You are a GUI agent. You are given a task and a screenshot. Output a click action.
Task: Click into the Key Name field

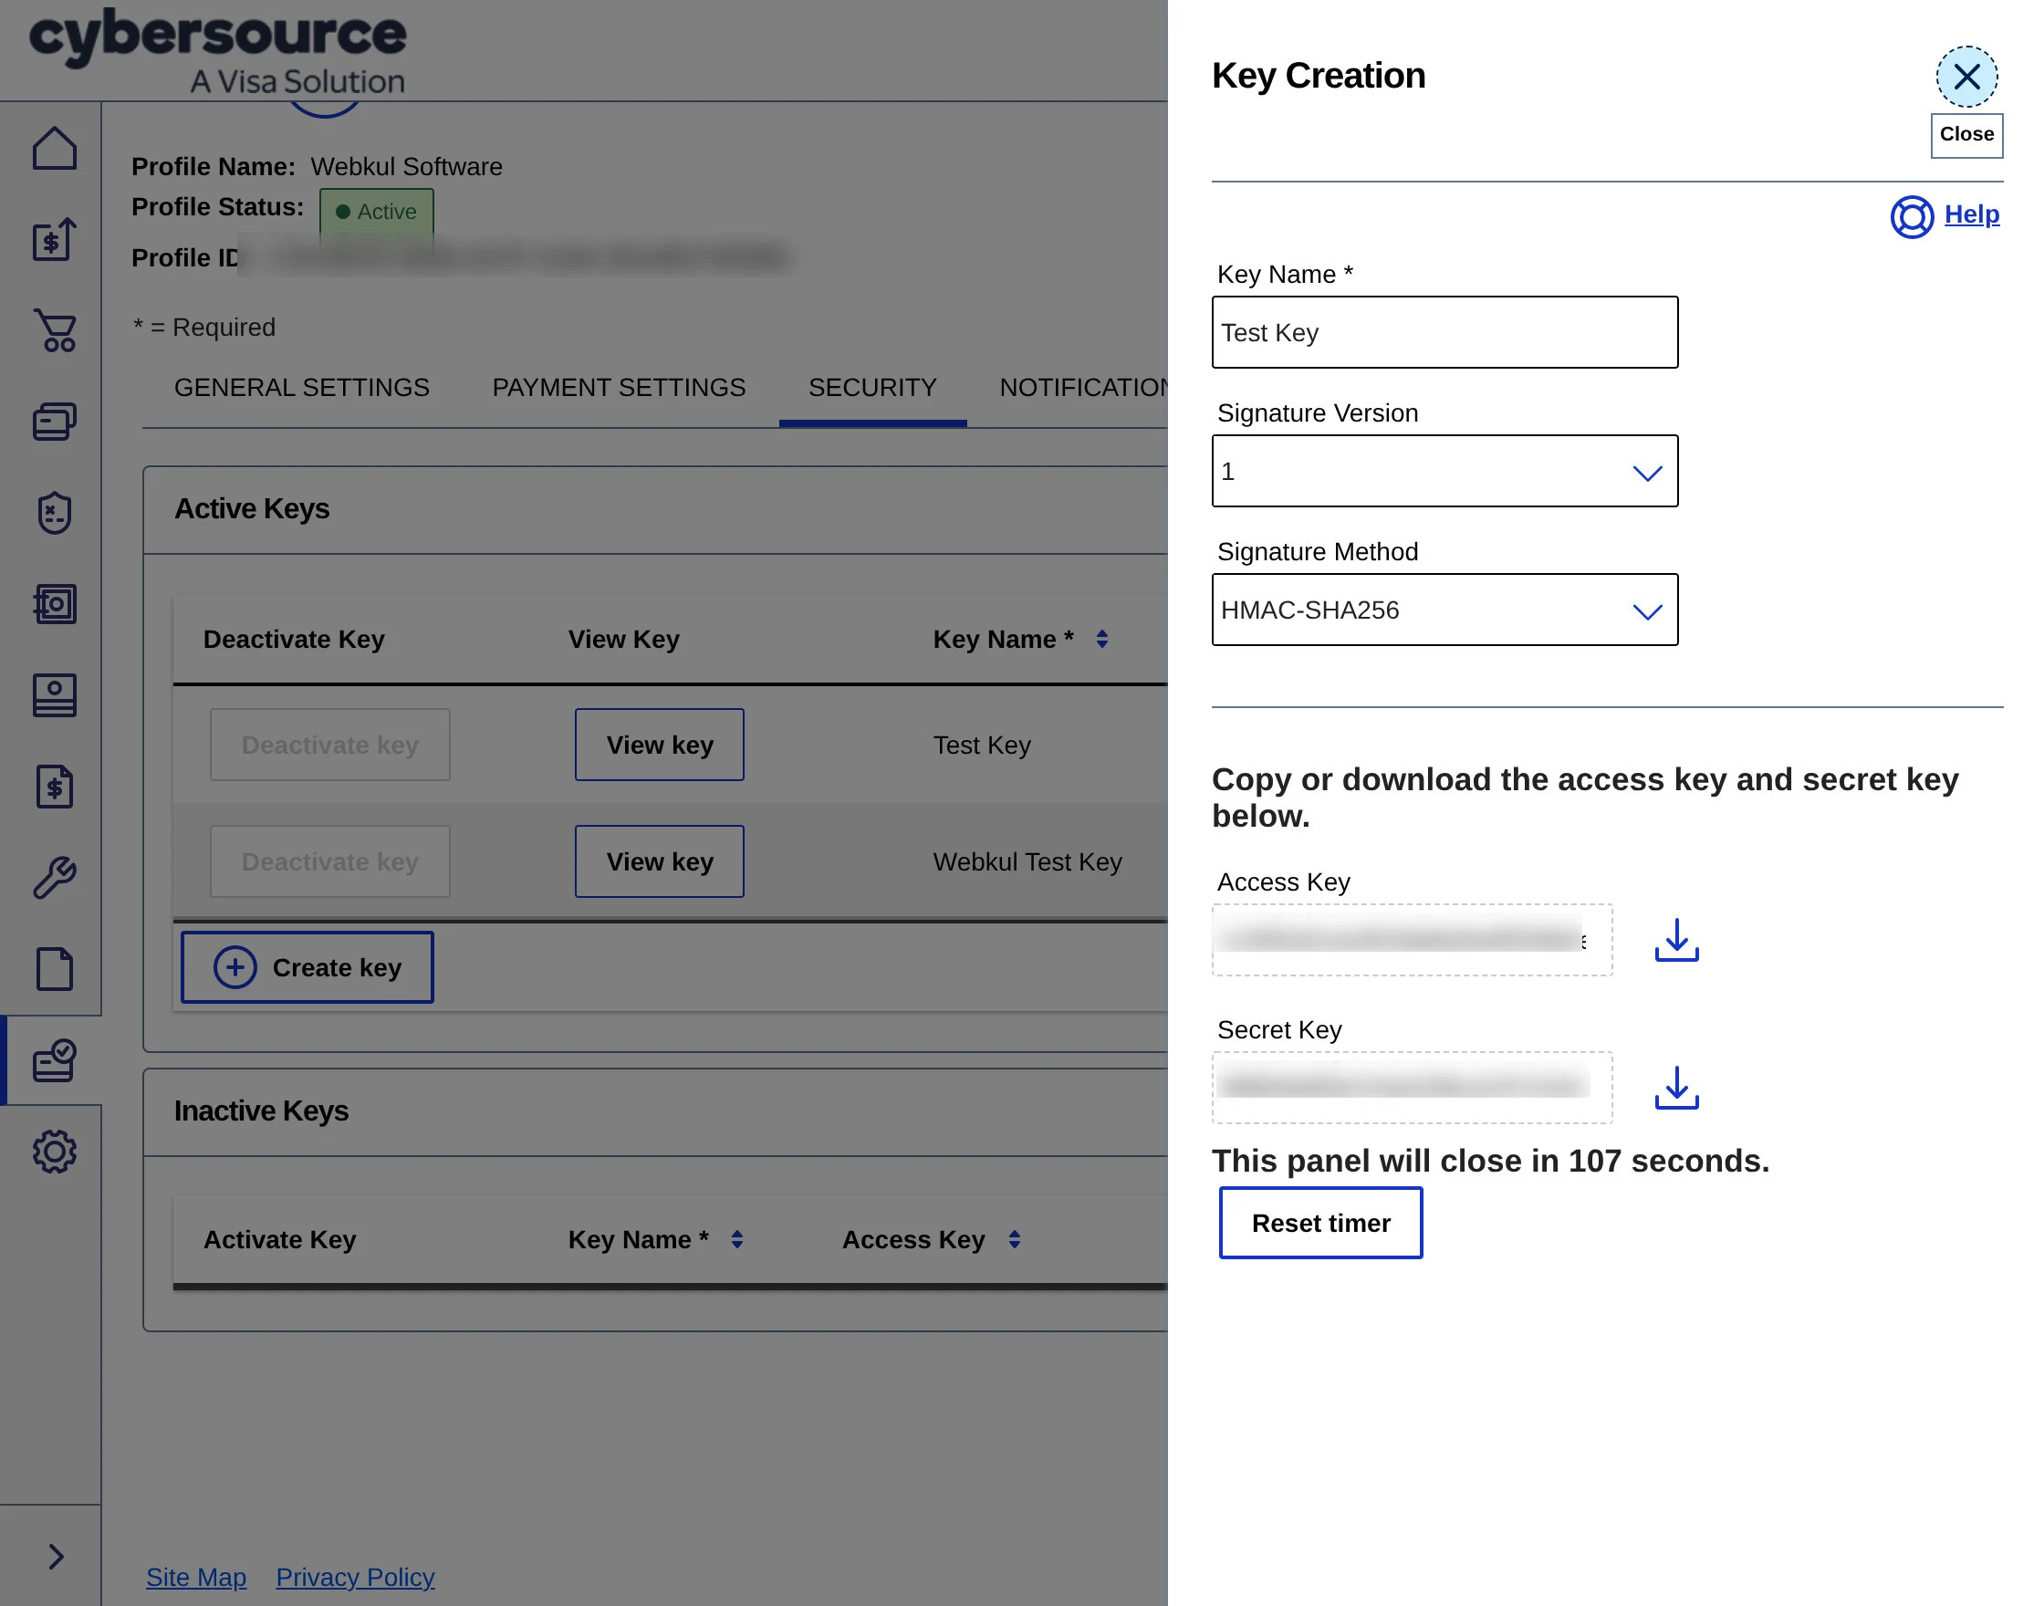1444,333
